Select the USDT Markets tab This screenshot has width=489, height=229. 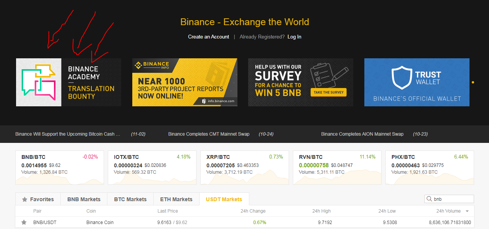point(224,199)
